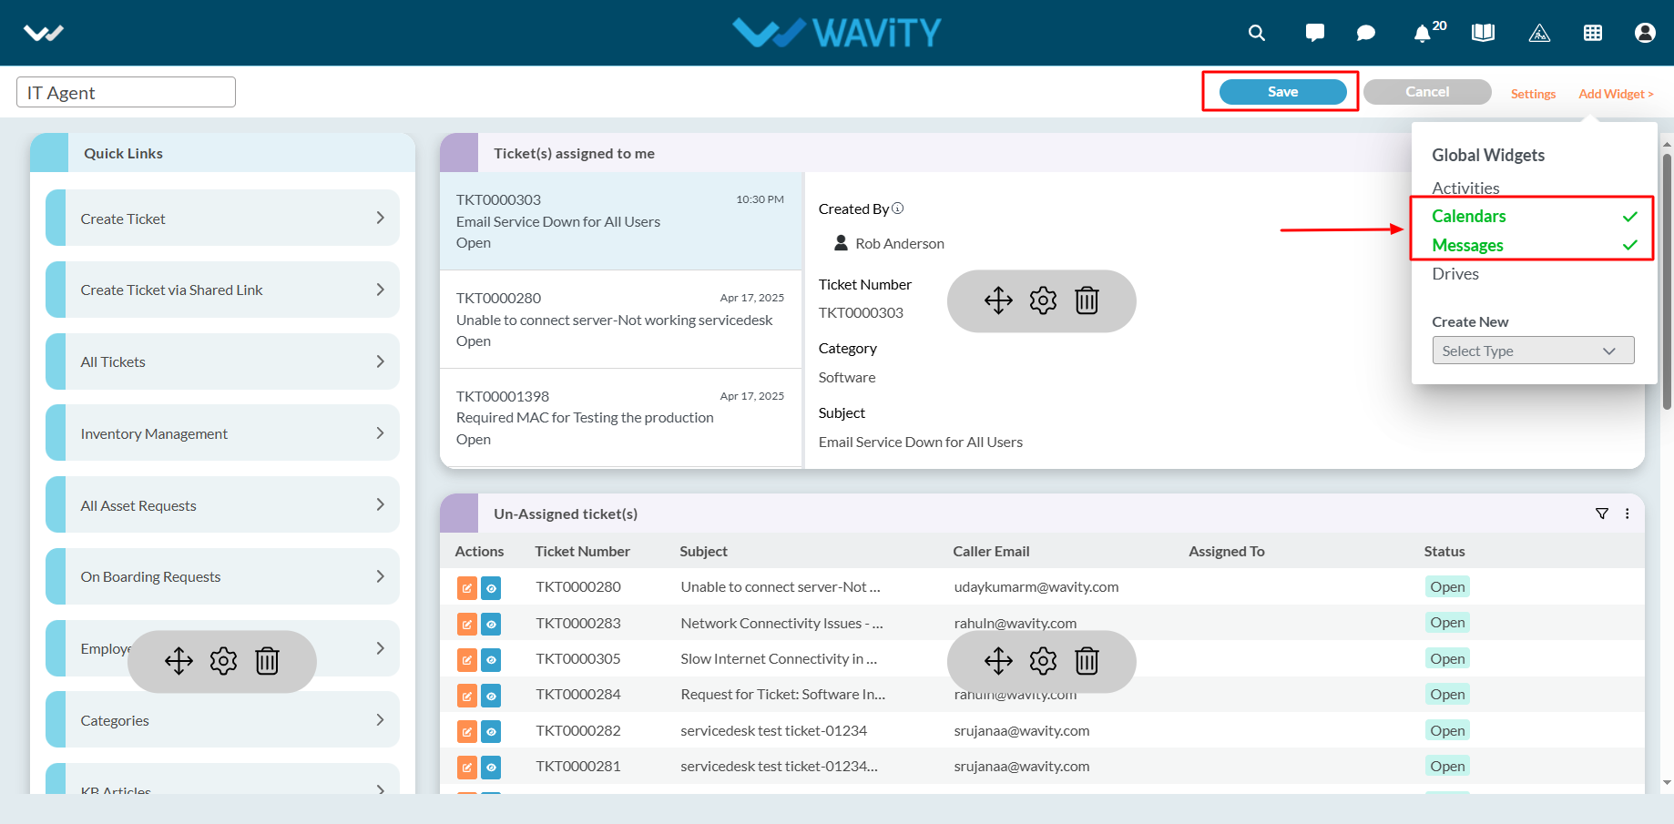The width and height of the screenshot is (1674, 824).
Task: Expand Inventory Management chevron
Action: pyautogui.click(x=381, y=433)
